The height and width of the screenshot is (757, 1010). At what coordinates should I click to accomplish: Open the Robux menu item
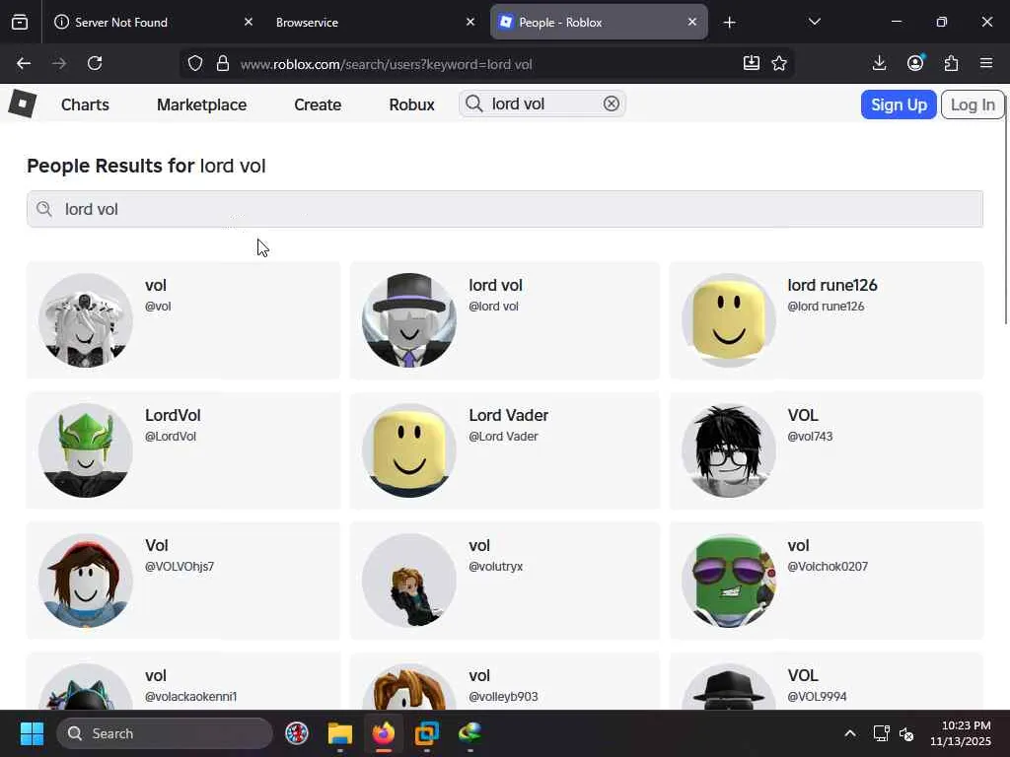(411, 104)
